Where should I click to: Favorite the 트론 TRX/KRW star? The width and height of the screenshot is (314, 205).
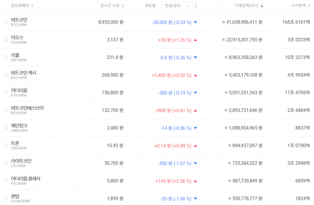coord(6,145)
